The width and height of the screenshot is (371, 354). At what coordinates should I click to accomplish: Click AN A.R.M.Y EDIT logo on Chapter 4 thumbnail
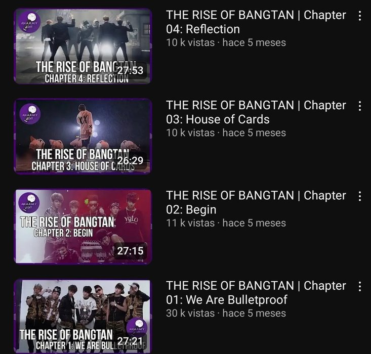(29, 22)
